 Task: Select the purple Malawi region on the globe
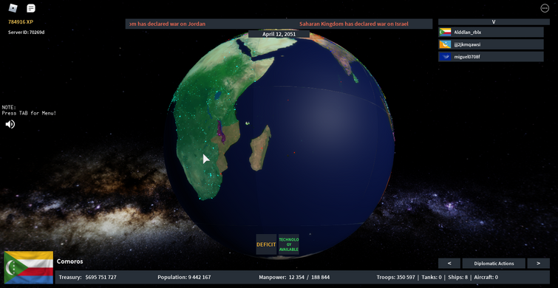(x=221, y=131)
